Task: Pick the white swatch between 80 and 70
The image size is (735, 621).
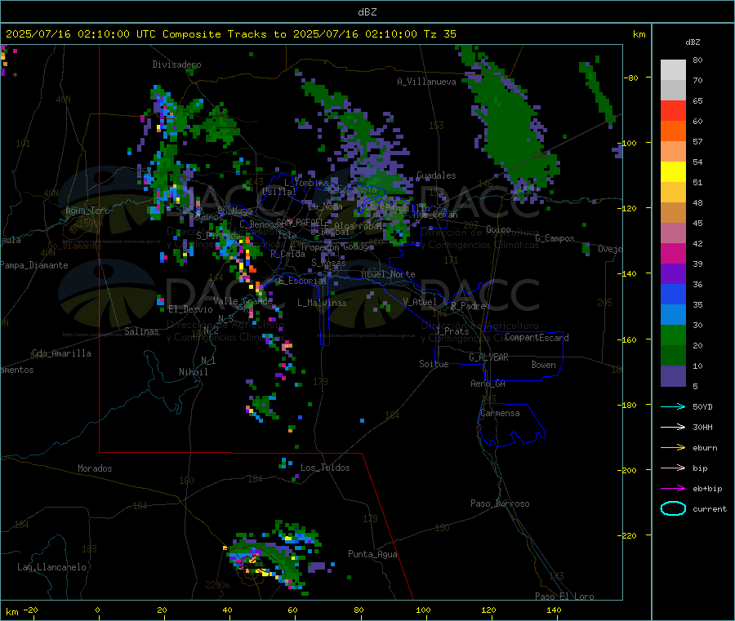Action: pyautogui.click(x=673, y=70)
